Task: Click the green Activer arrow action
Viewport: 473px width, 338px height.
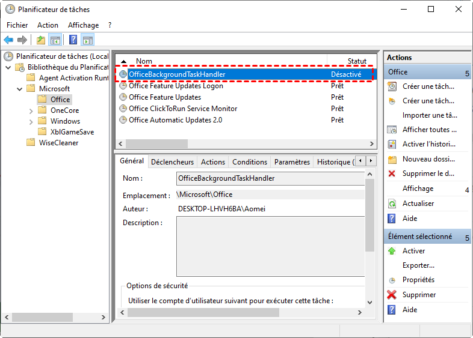Action: click(413, 251)
